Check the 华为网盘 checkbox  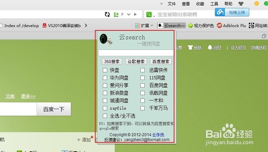[x=105, y=78]
